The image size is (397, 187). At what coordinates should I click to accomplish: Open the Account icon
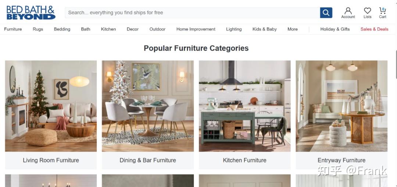point(348,13)
